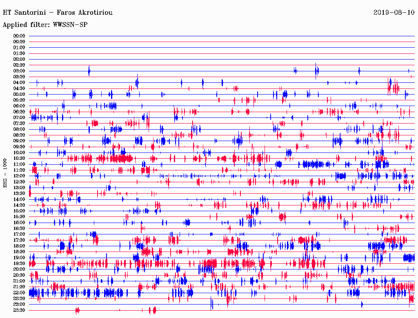Select the 00:00 time label
Image resolution: width=418 pixels, height=318 pixels.
19,36
